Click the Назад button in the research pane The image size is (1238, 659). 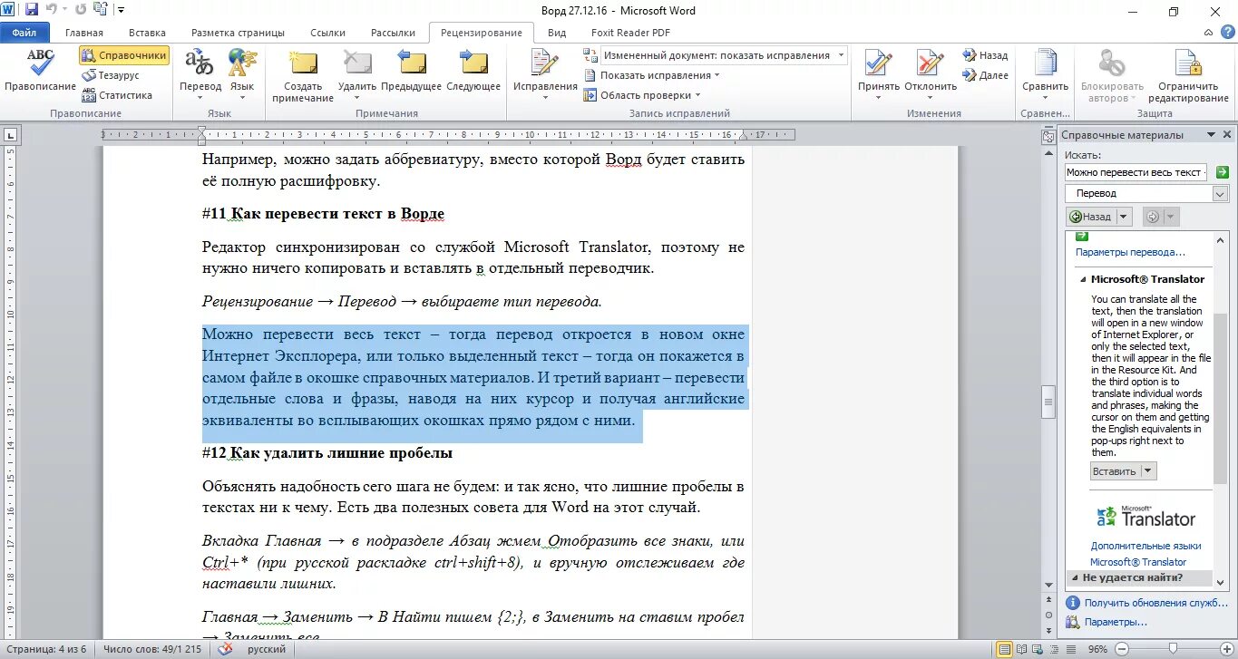point(1091,217)
